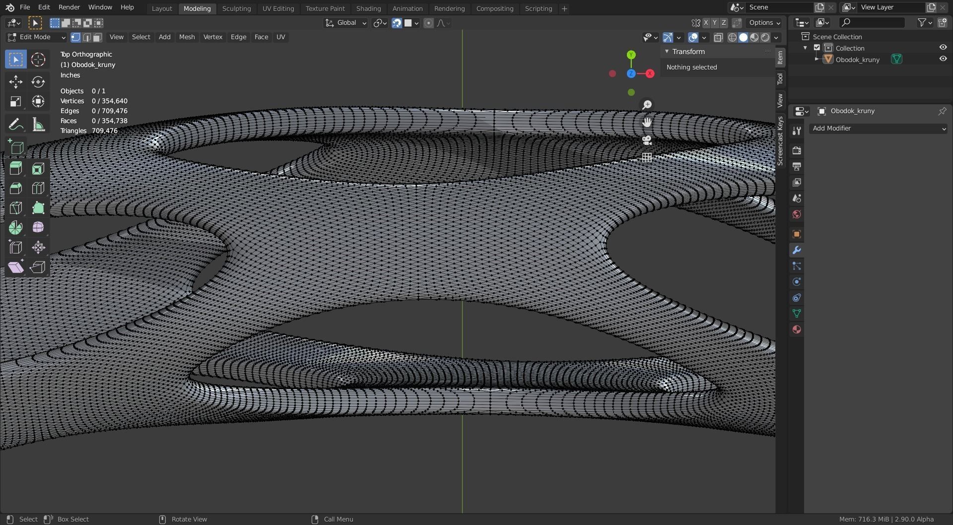Image resolution: width=953 pixels, height=525 pixels.
Task: Toggle X axis mesh mirror
Action: [706, 23]
